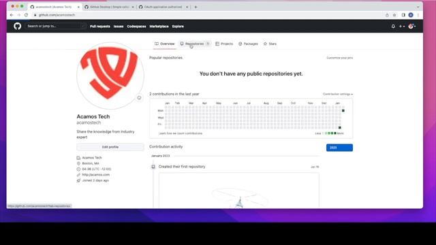Select the Overview profile tab
This screenshot has width=436, height=245.
pos(165,44)
